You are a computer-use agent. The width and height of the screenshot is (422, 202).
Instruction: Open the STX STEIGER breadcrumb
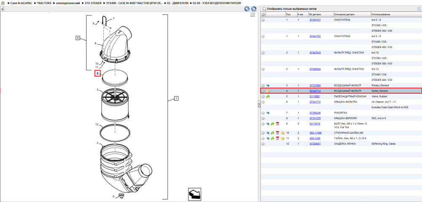[93, 3]
